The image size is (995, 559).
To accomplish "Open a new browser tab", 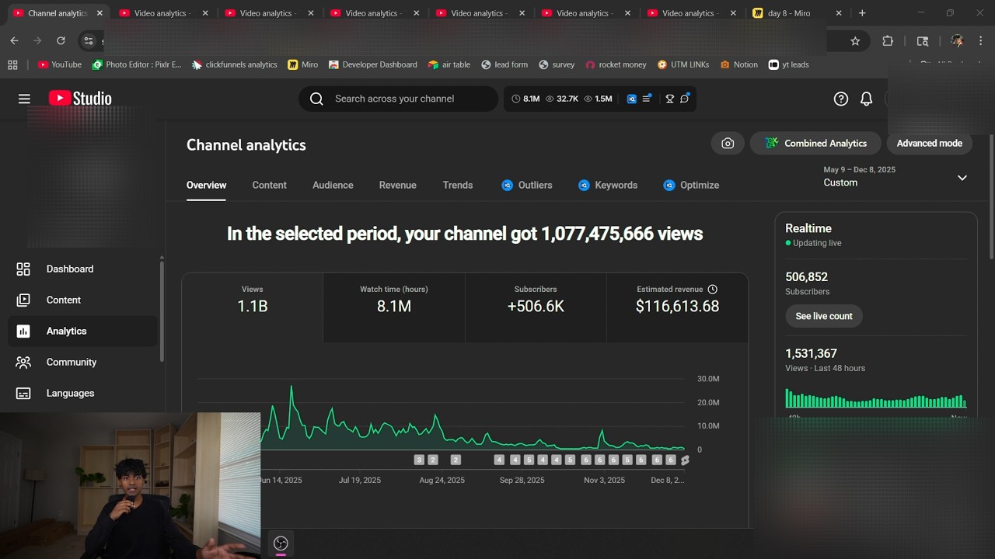I will (862, 13).
